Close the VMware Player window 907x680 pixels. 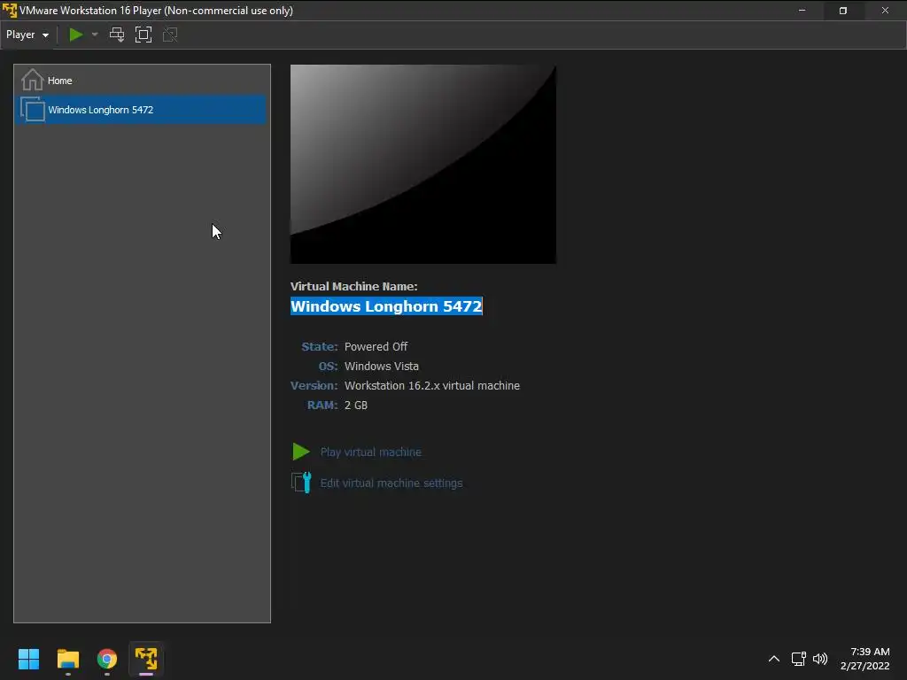tap(885, 11)
